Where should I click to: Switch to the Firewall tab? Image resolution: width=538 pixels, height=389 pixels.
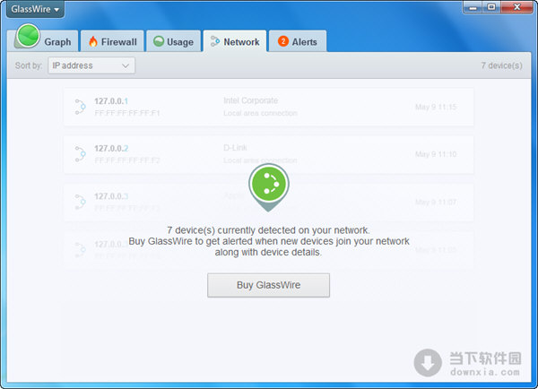112,41
